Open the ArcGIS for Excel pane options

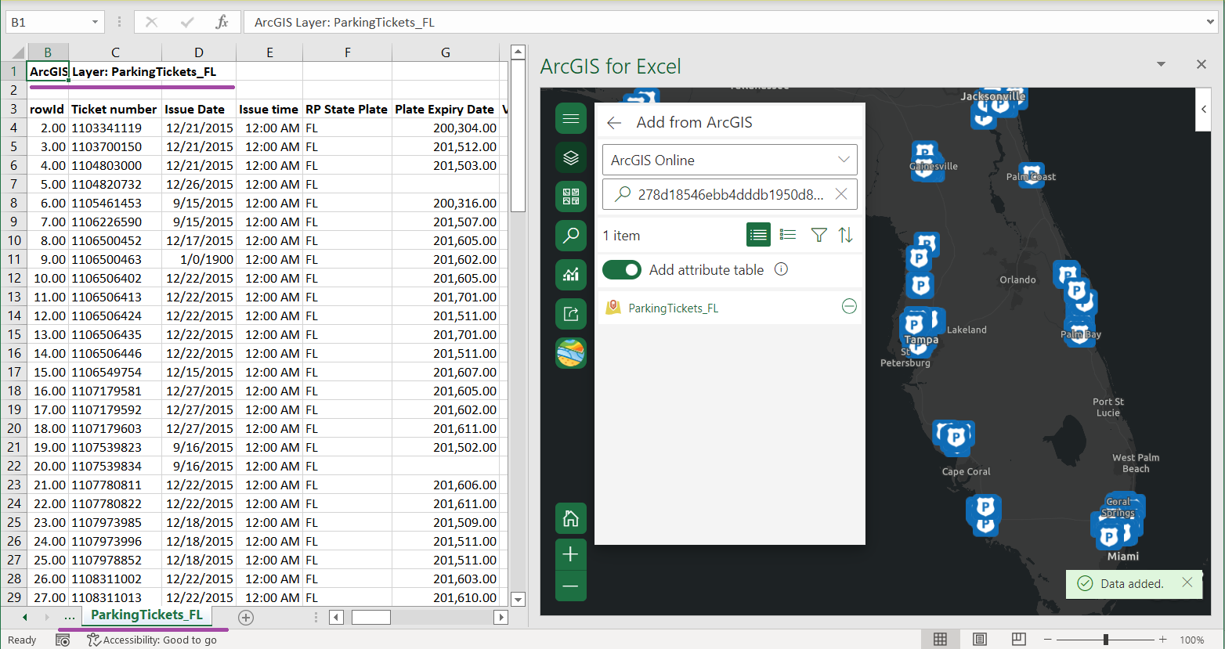(1162, 64)
